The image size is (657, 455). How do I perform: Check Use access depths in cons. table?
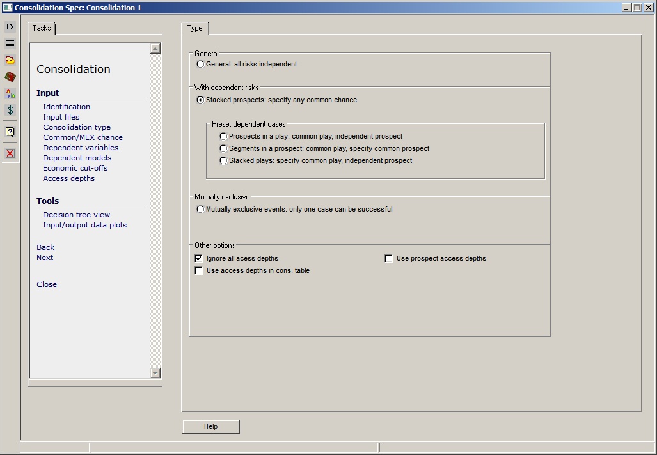tap(198, 271)
